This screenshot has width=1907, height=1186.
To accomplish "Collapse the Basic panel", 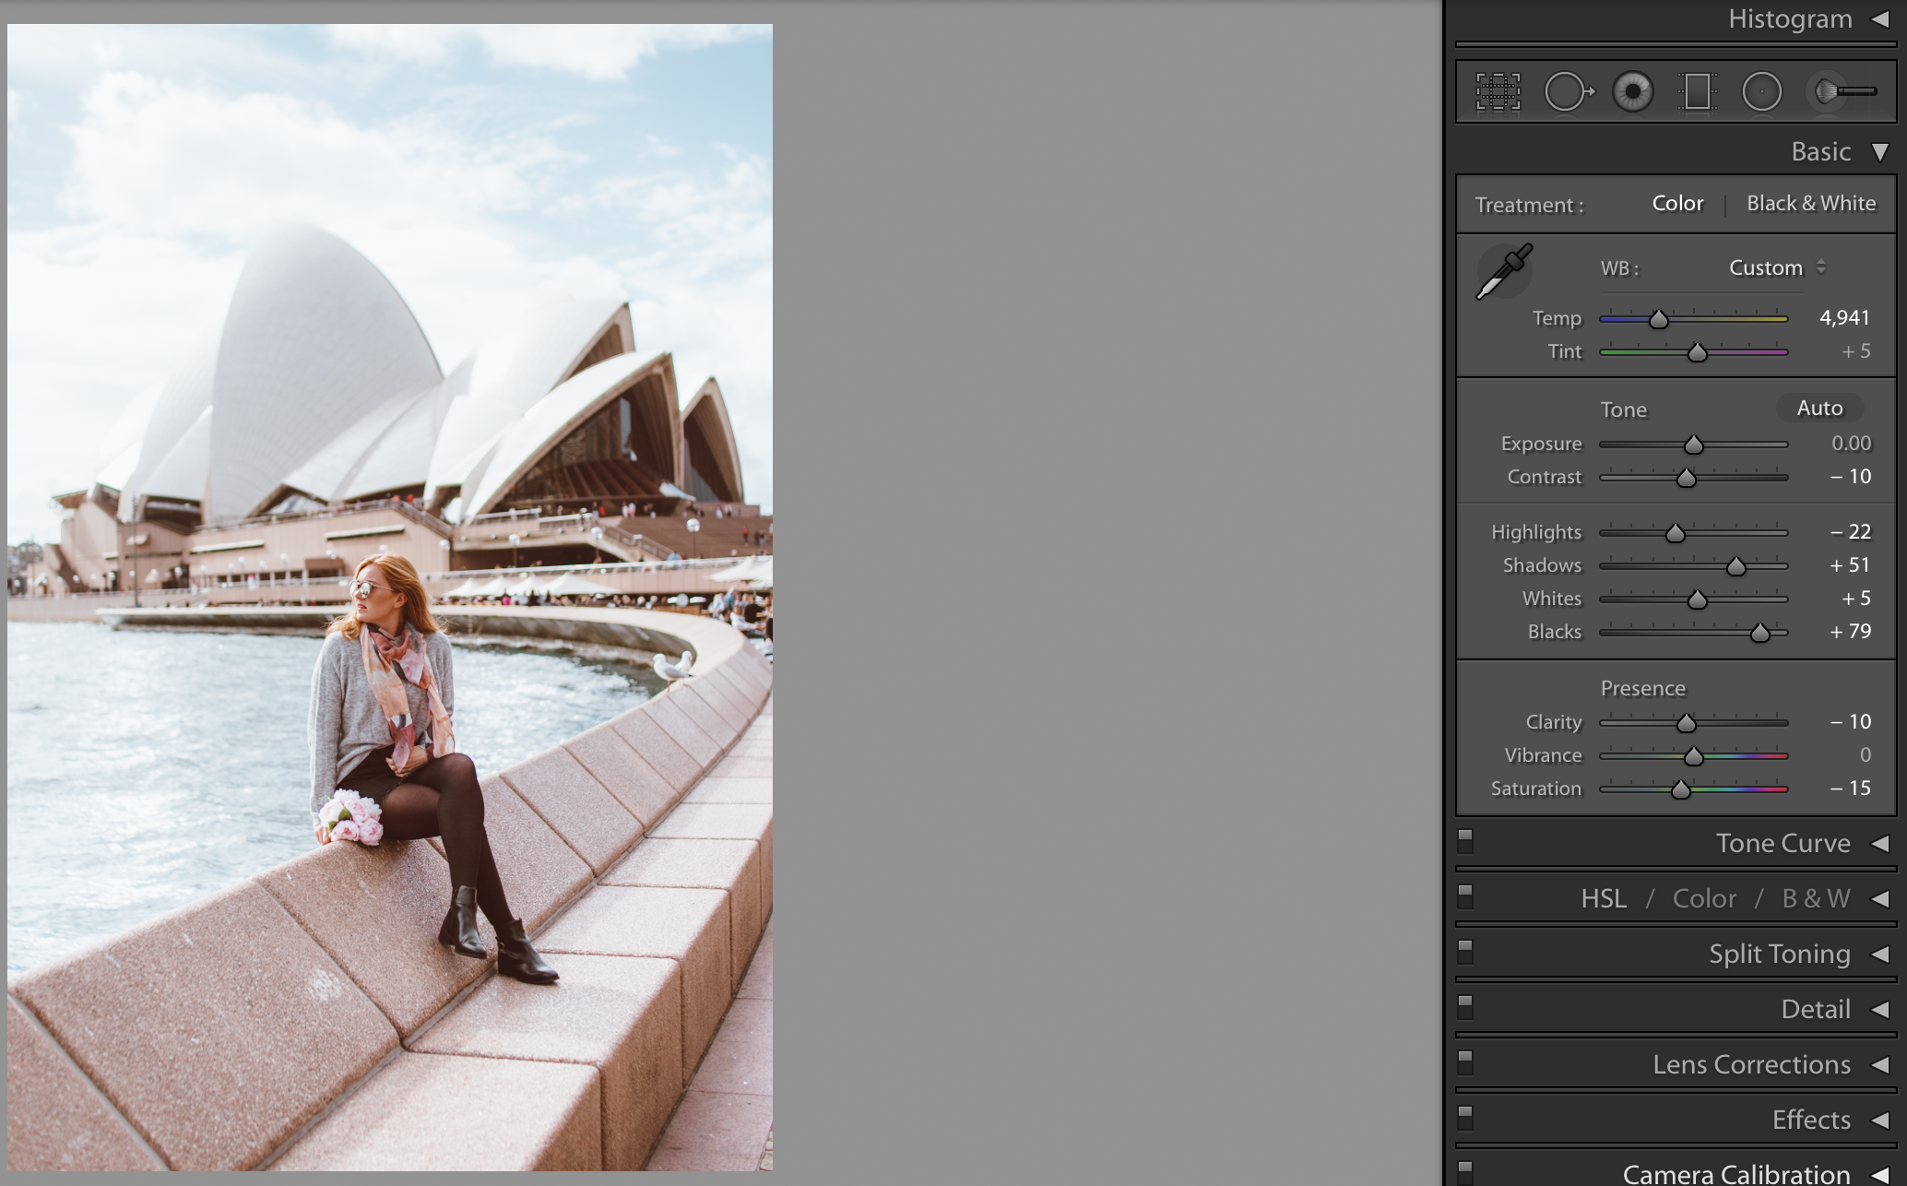I will click(1880, 152).
